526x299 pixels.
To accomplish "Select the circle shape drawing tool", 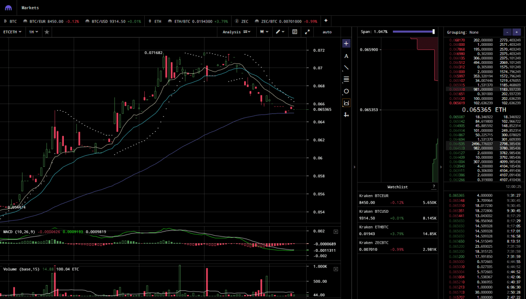I will click(x=346, y=91).
